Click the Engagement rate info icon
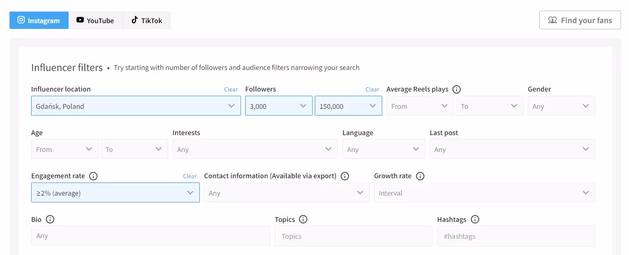629x255 pixels. [x=93, y=176]
